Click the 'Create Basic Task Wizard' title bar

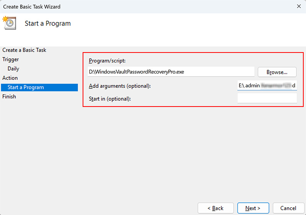(115, 7)
